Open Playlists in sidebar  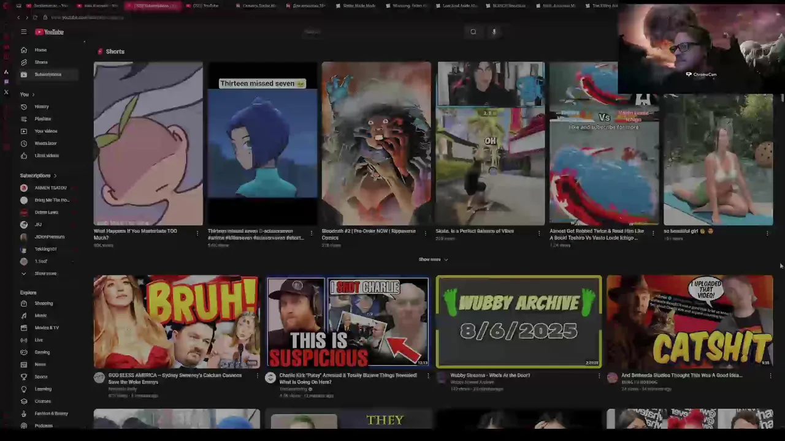(42, 119)
